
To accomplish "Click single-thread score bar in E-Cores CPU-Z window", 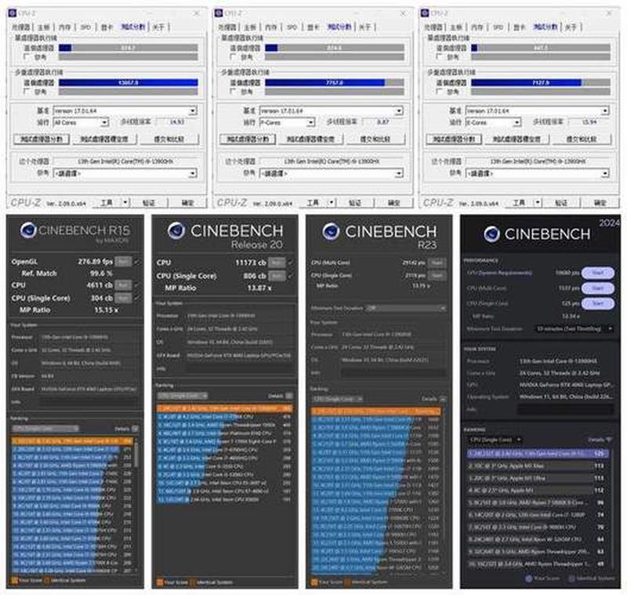I will click(541, 48).
